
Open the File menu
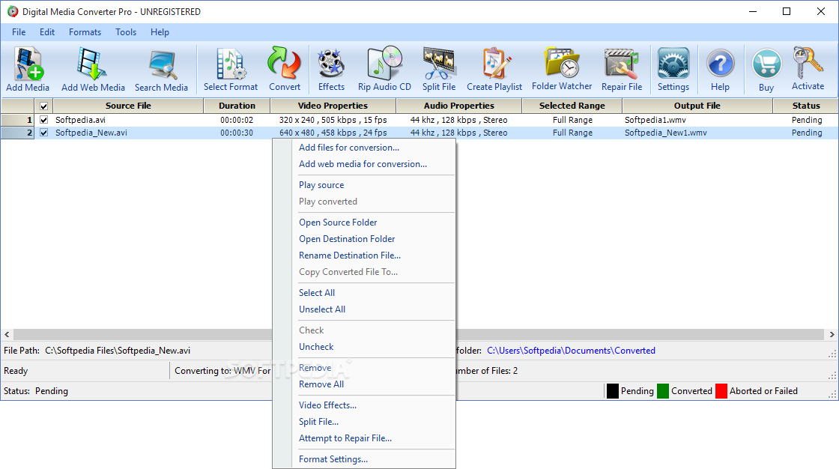pos(19,32)
